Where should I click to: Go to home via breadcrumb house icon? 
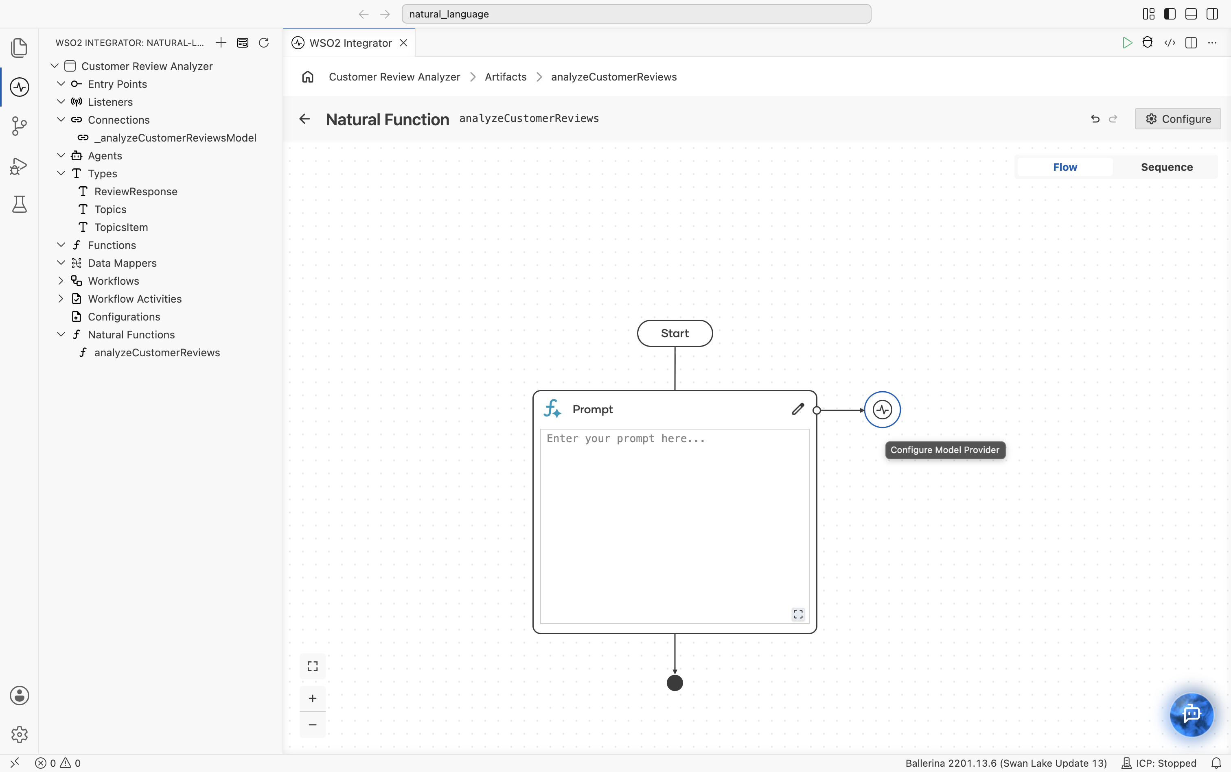click(308, 76)
